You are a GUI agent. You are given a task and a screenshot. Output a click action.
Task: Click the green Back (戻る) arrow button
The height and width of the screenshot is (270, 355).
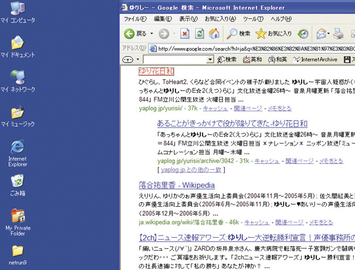pyautogui.click(x=135, y=34)
